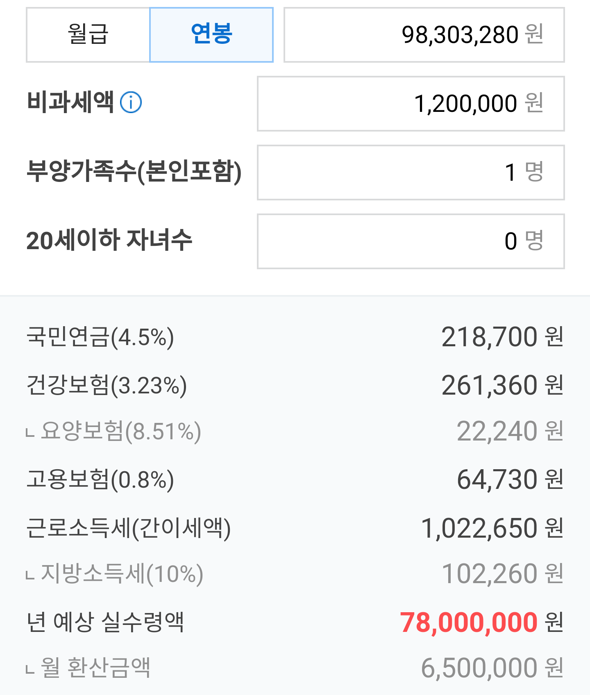Select the 연봉 tab
590x695 pixels.
pyautogui.click(x=211, y=35)
